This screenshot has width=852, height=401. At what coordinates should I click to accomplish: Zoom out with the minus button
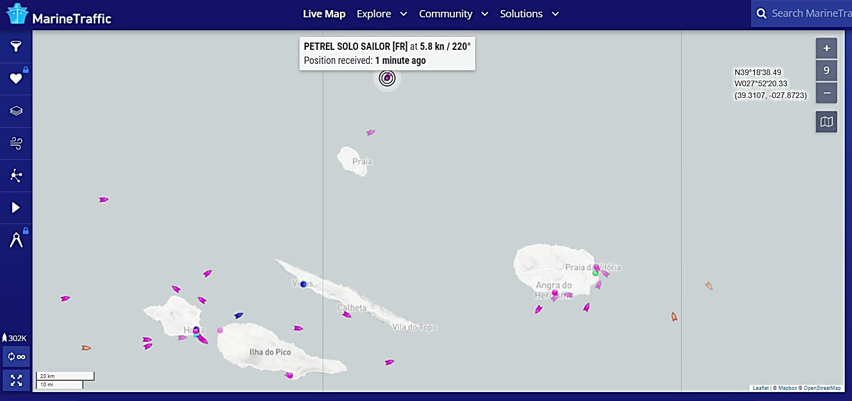[x=826, y=92]
